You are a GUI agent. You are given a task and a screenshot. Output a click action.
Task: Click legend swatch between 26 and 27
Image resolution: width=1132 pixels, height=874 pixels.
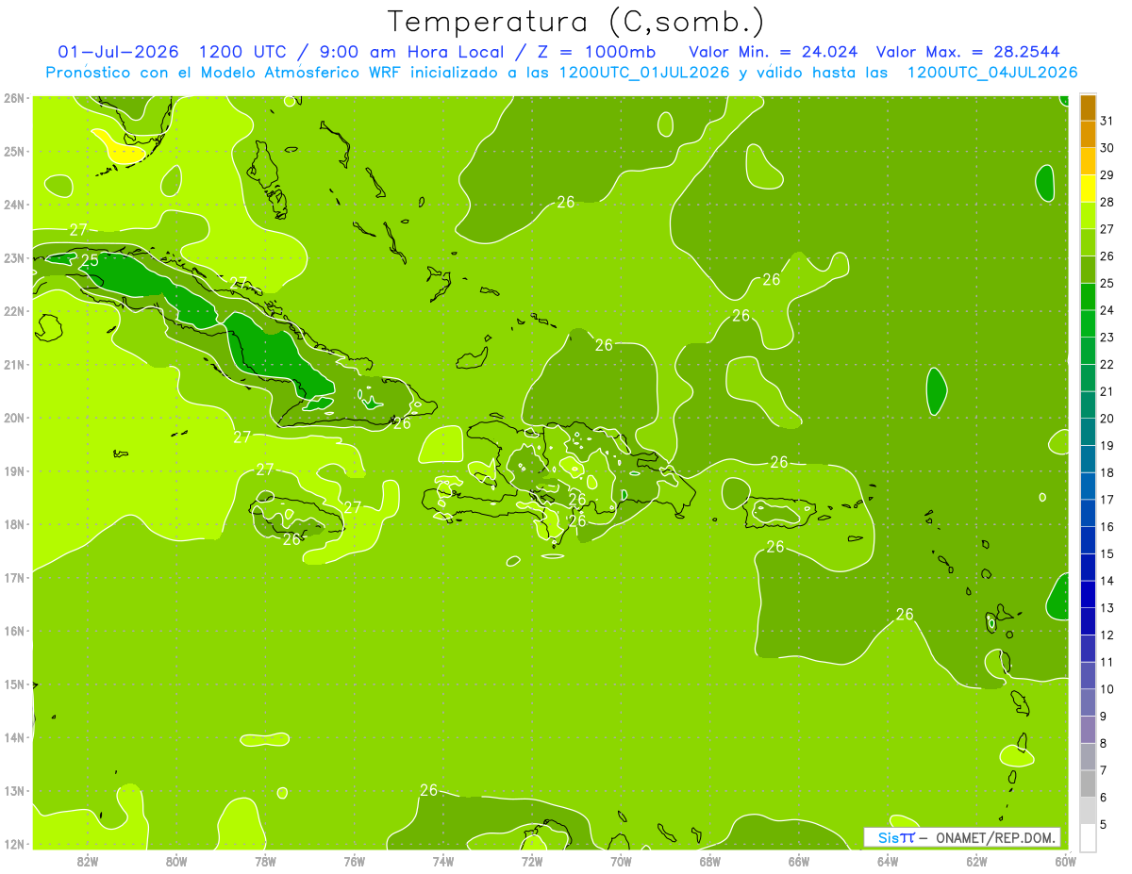click(x=1089, y=242)
